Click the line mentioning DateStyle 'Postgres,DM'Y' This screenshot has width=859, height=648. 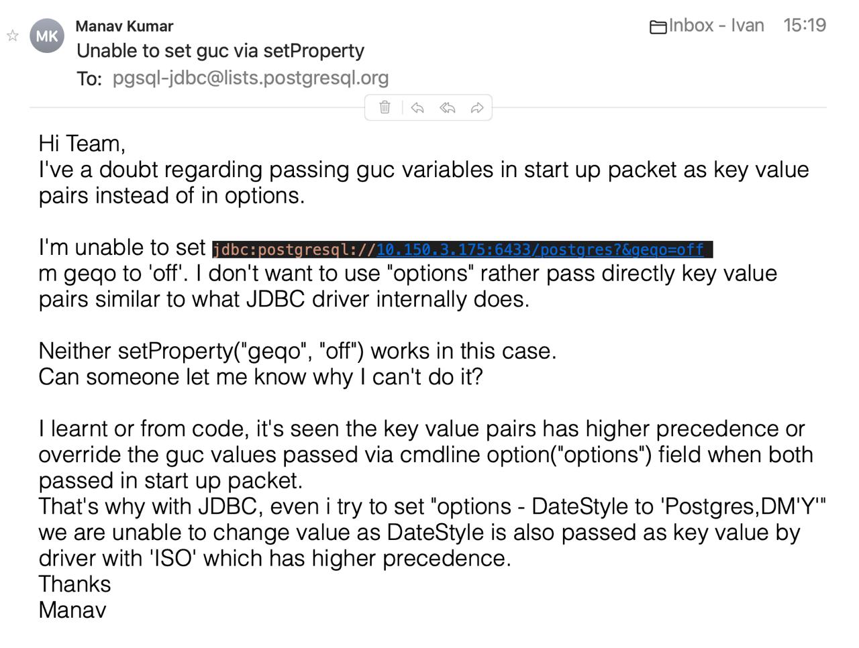point(432,506)
